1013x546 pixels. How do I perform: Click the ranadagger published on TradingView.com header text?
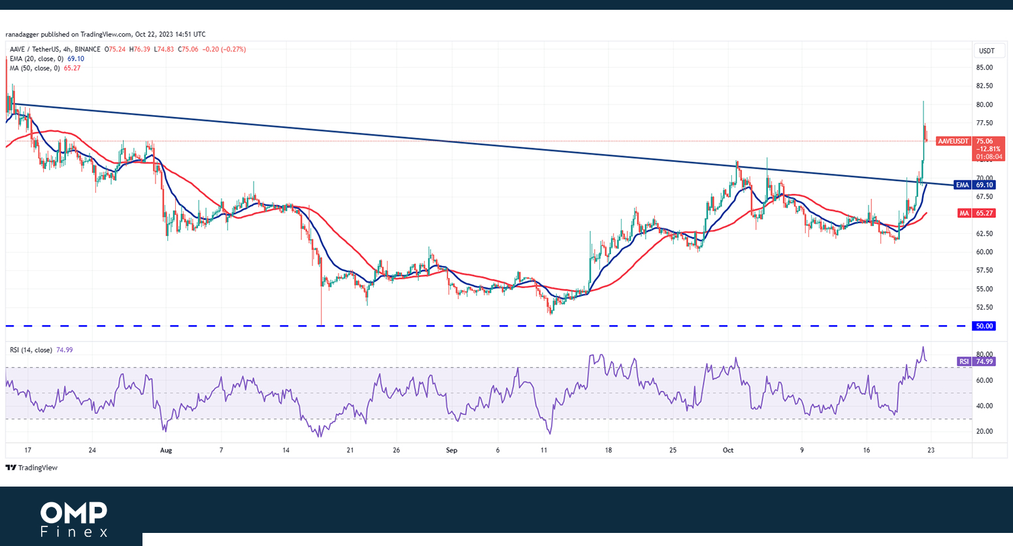[x=105, y=34]
